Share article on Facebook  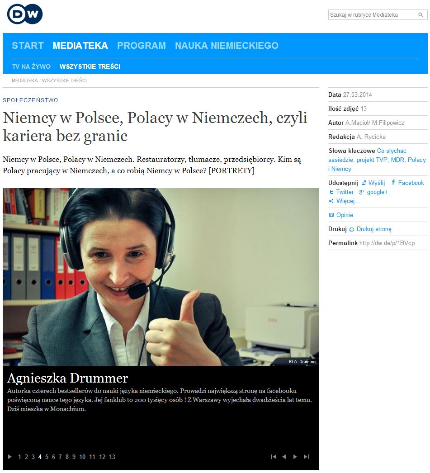(x=408, y=183)
